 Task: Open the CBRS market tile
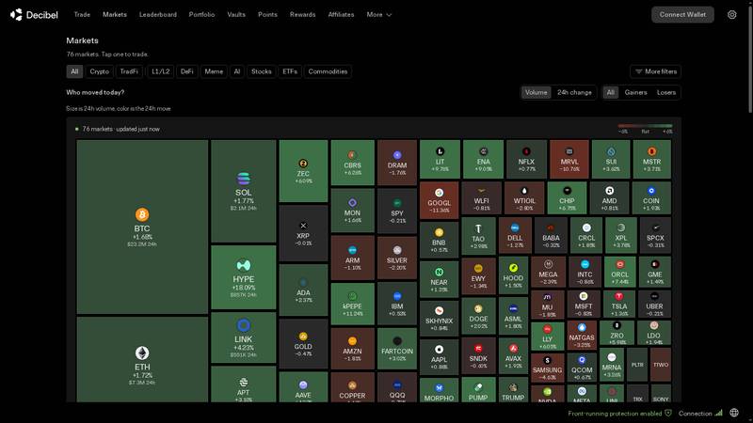tap(352, 163)
